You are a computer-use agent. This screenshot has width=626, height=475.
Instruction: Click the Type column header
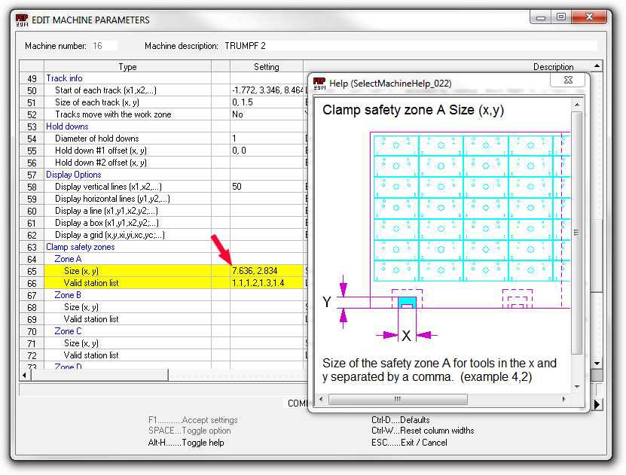(x=127, y=67)
